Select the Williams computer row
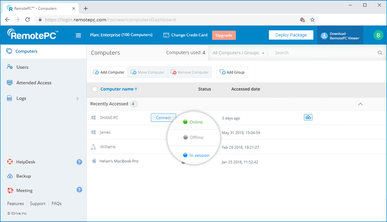This screenshot has height=222, width=387. click(x=237, y=147)
